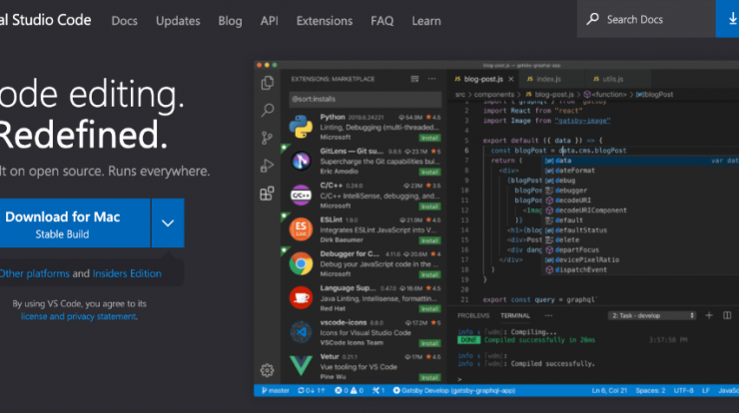Screen dimensions: 739x413
Task: Open the Docs nav item
Action: point(125,21)
